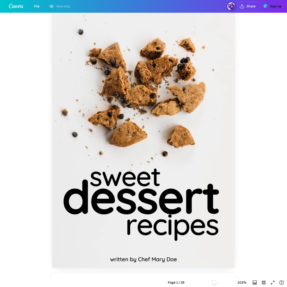Click the View only label
287x287 pixels.
[63, 6]
